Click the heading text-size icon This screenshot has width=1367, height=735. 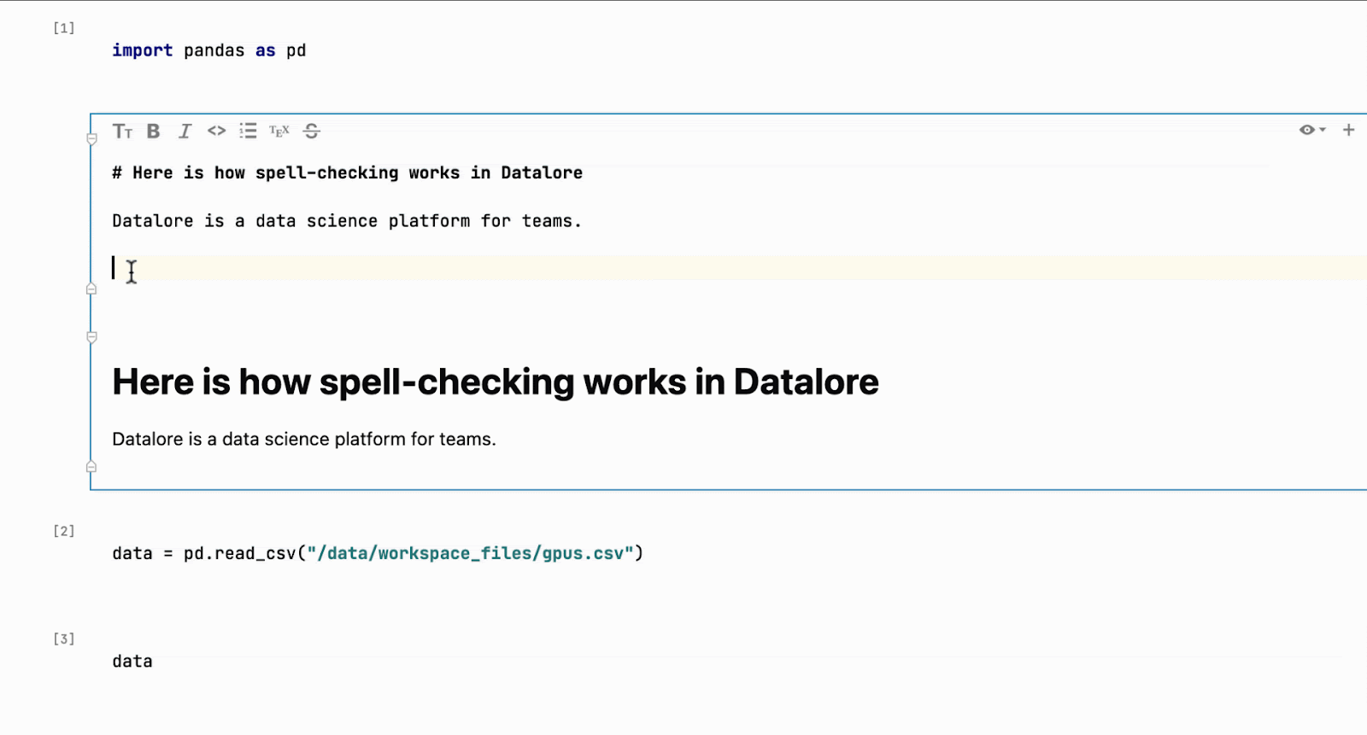click(x=122, y=131)
